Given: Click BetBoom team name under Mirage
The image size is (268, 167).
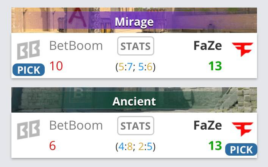Looking at the screenshot, I should tap(76, 46).
